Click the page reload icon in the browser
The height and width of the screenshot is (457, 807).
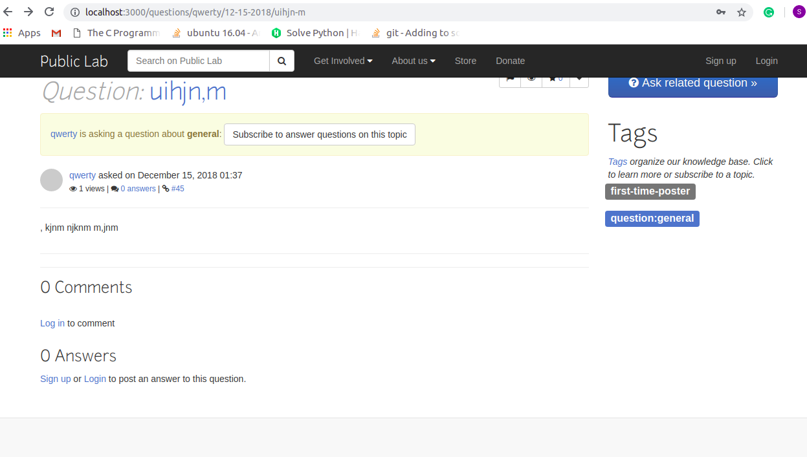[x=49, y=12]
